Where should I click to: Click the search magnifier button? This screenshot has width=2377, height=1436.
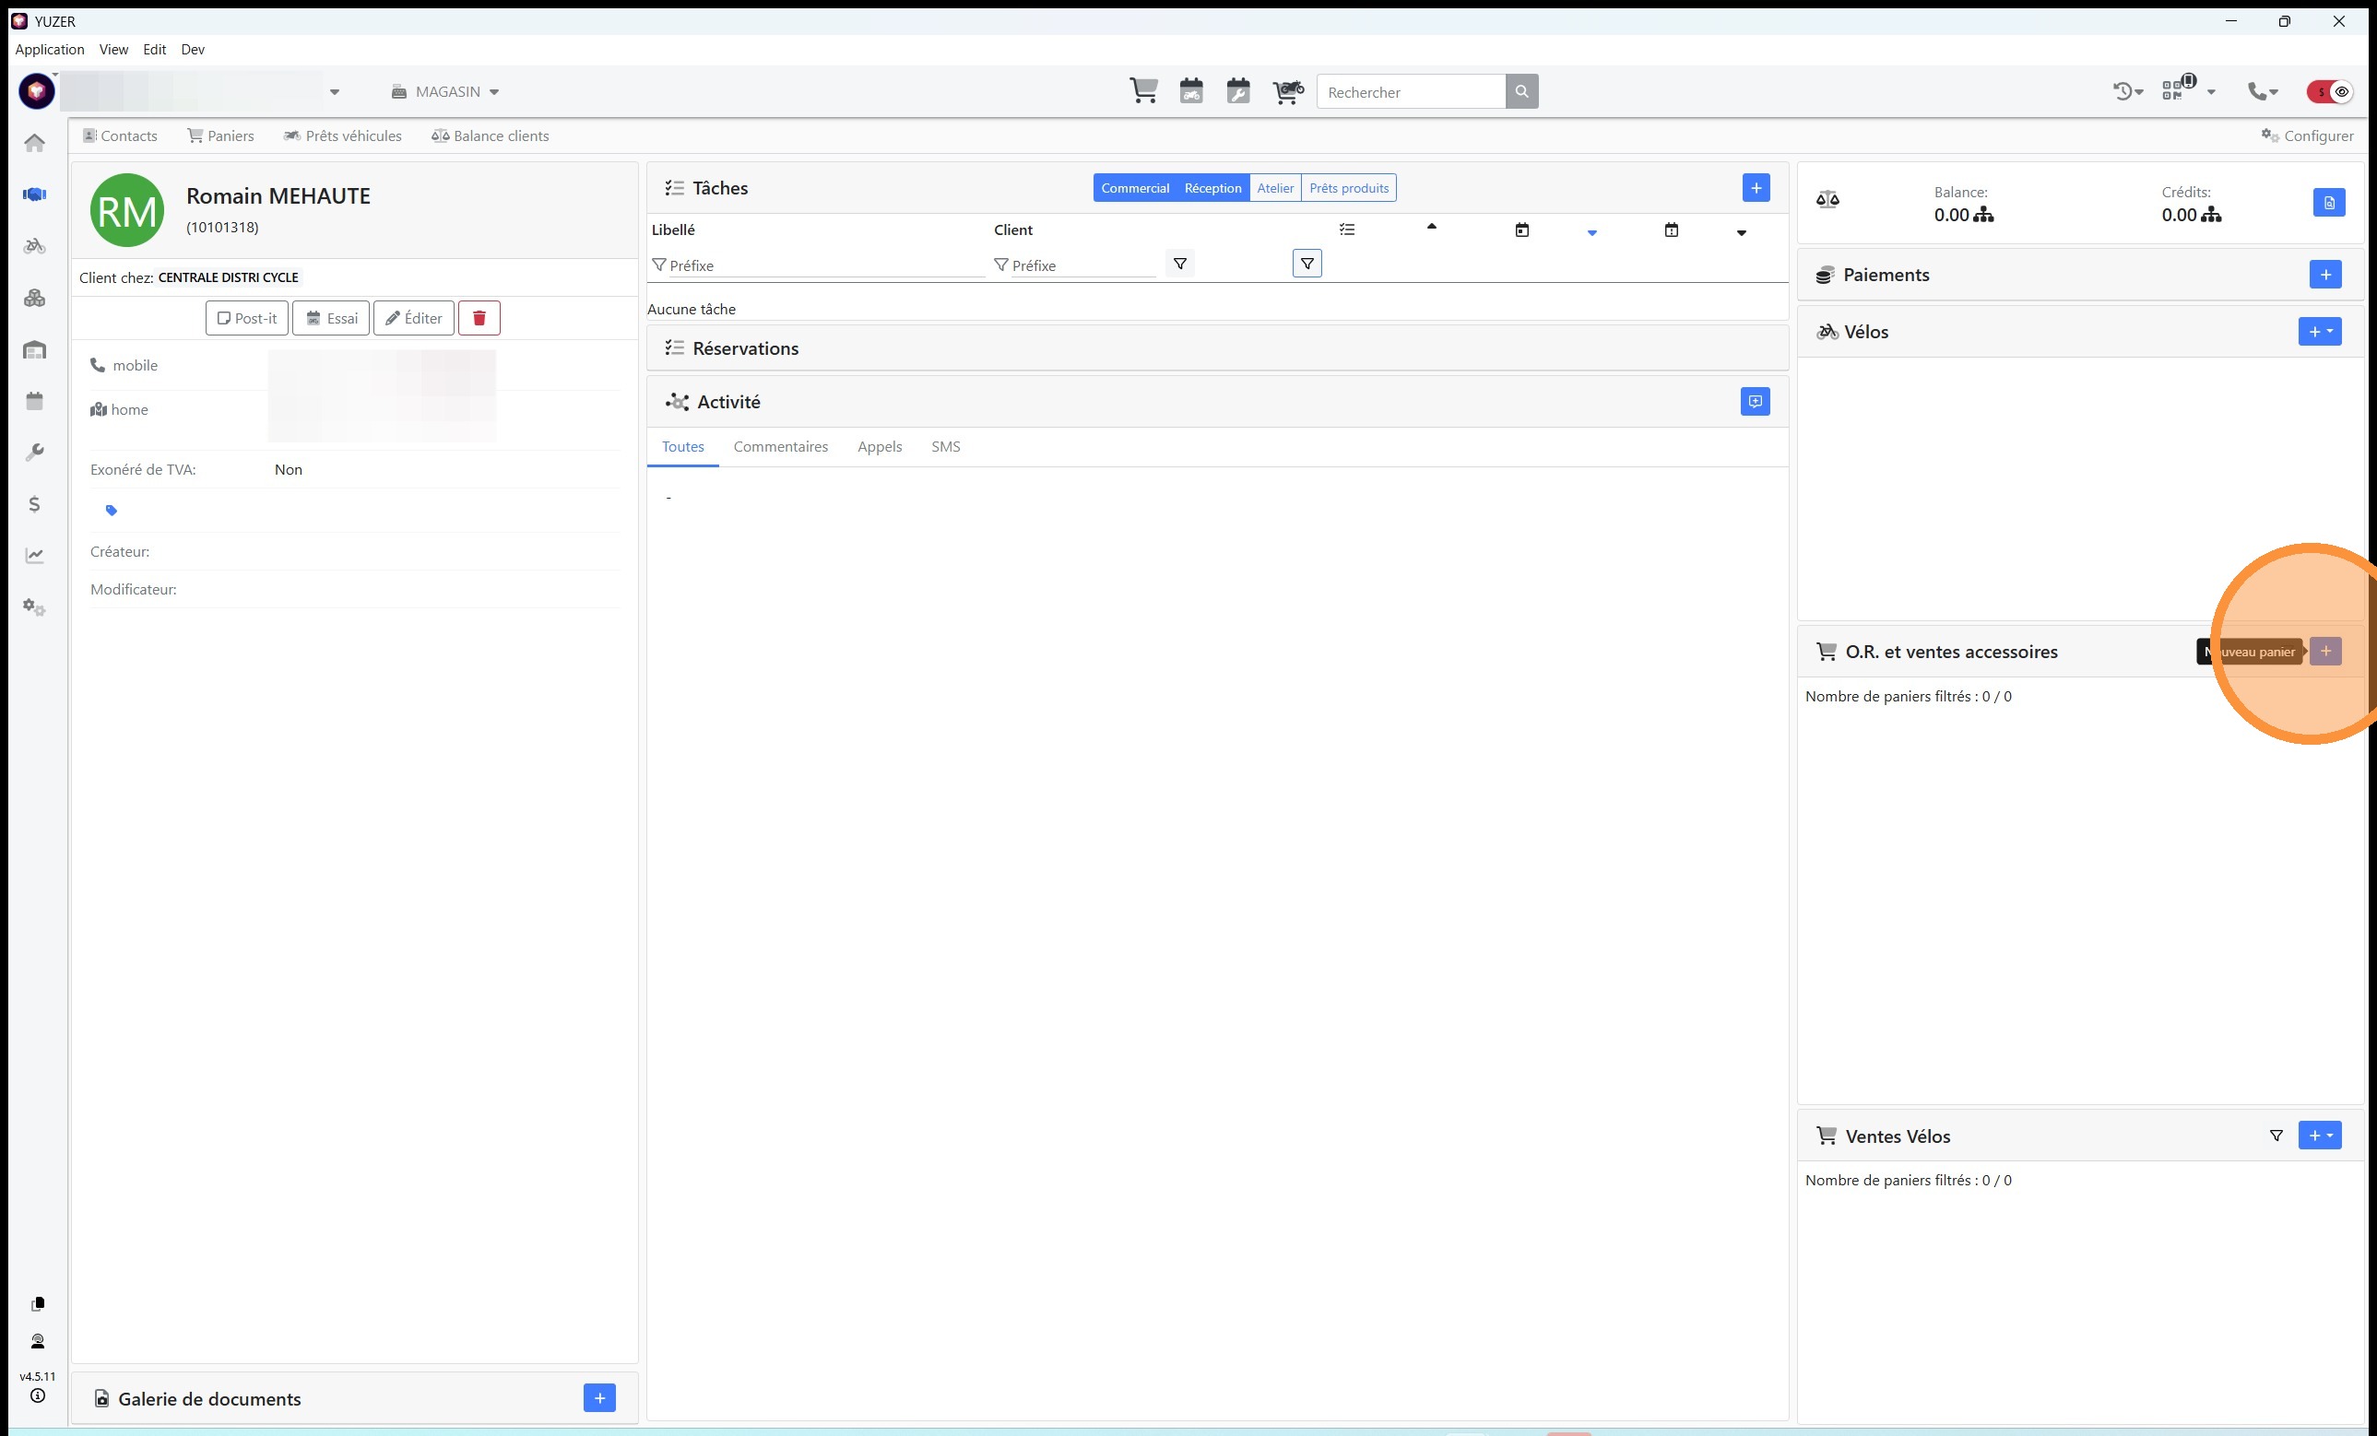(x=1521, y=91)
